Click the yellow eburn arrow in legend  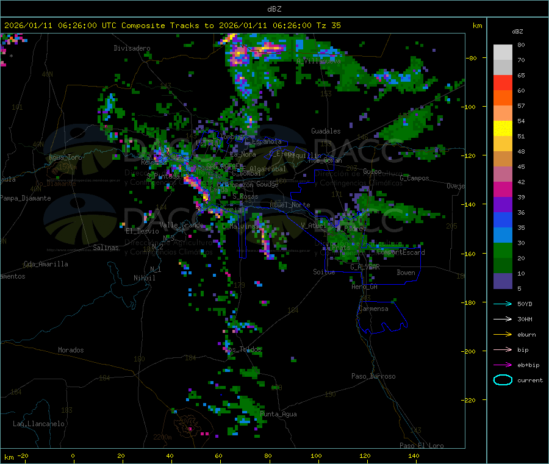pyautogui.click(x=503, y=334)
